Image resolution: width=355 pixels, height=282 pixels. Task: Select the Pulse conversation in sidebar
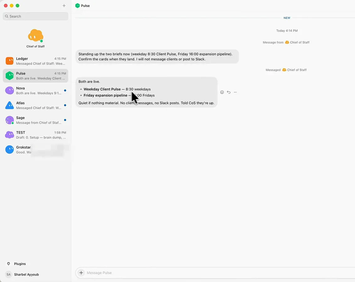point(35,76)
